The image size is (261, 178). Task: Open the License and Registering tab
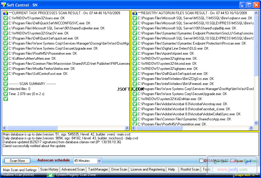pos(148,169)
